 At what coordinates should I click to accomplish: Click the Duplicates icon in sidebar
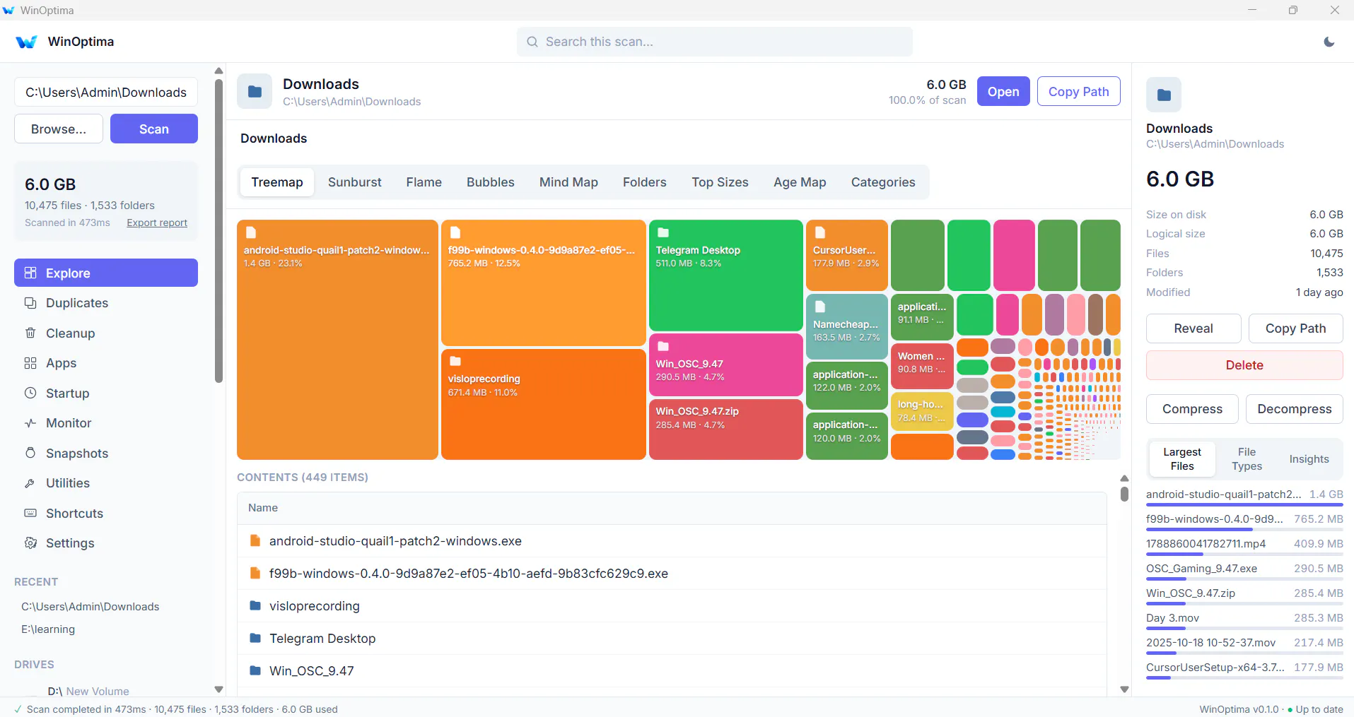point(30,303)
